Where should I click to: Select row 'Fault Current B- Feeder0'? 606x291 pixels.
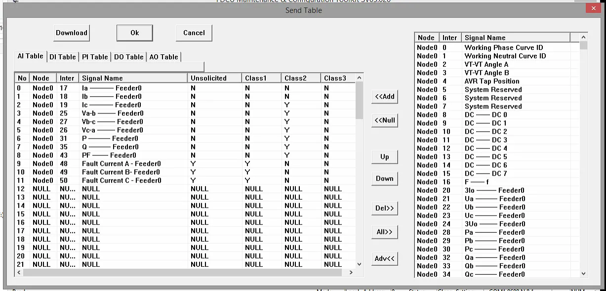coord(185,172)
